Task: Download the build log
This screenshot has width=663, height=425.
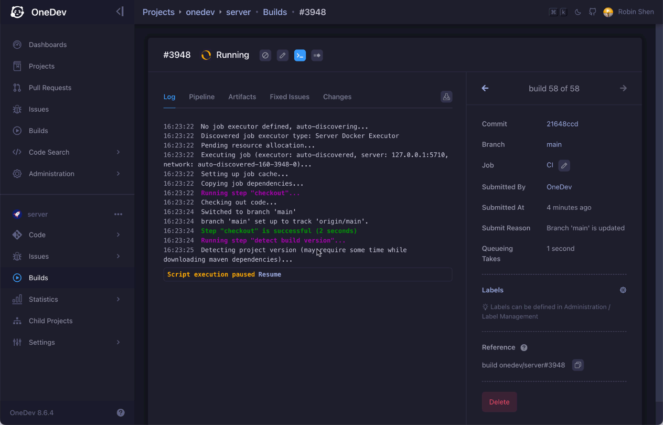Action: tap(446, 97)
